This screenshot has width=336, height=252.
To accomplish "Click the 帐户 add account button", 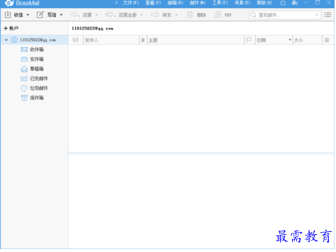I will [11, 28].
